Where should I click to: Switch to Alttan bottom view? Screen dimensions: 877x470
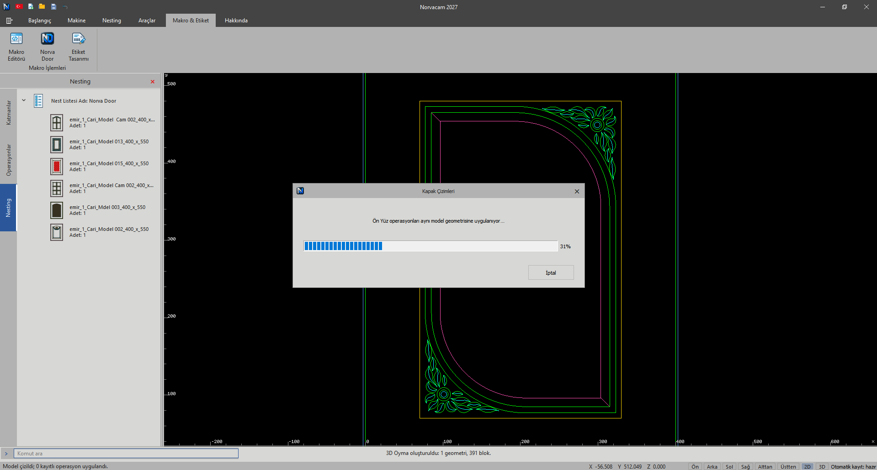[x=765, y=466]
